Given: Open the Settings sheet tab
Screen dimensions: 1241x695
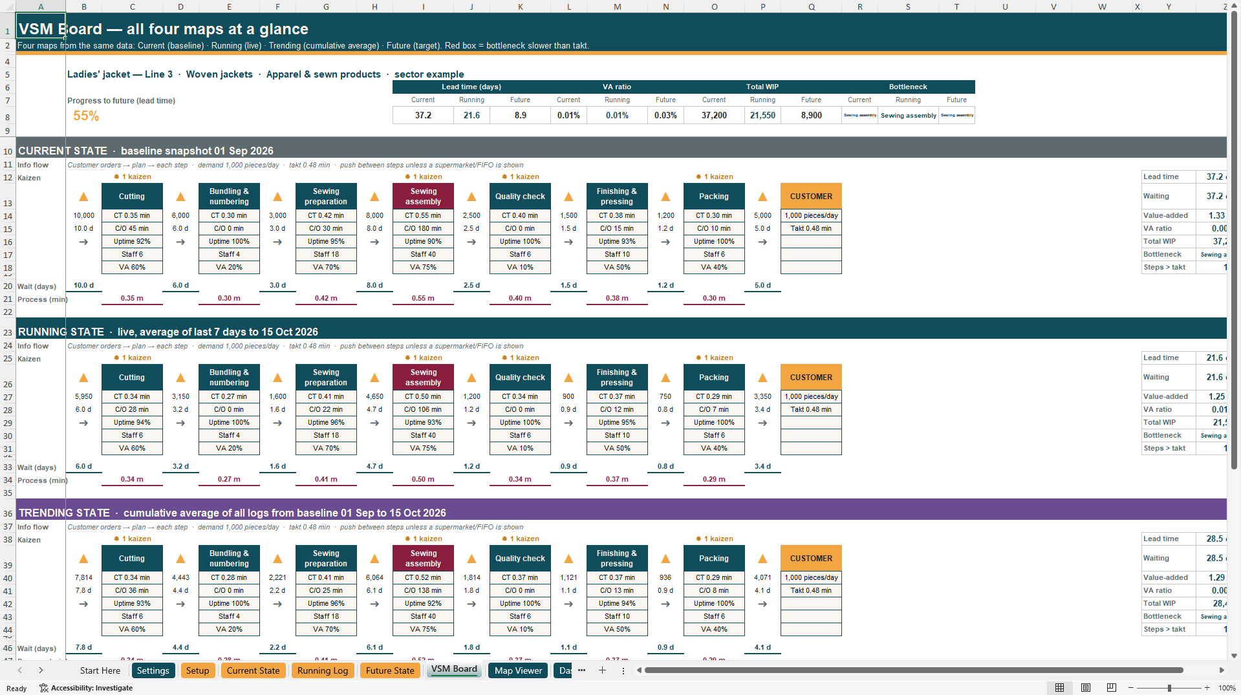Looking at the screenshot, I should pyautogui.click(x=153, y=670).
